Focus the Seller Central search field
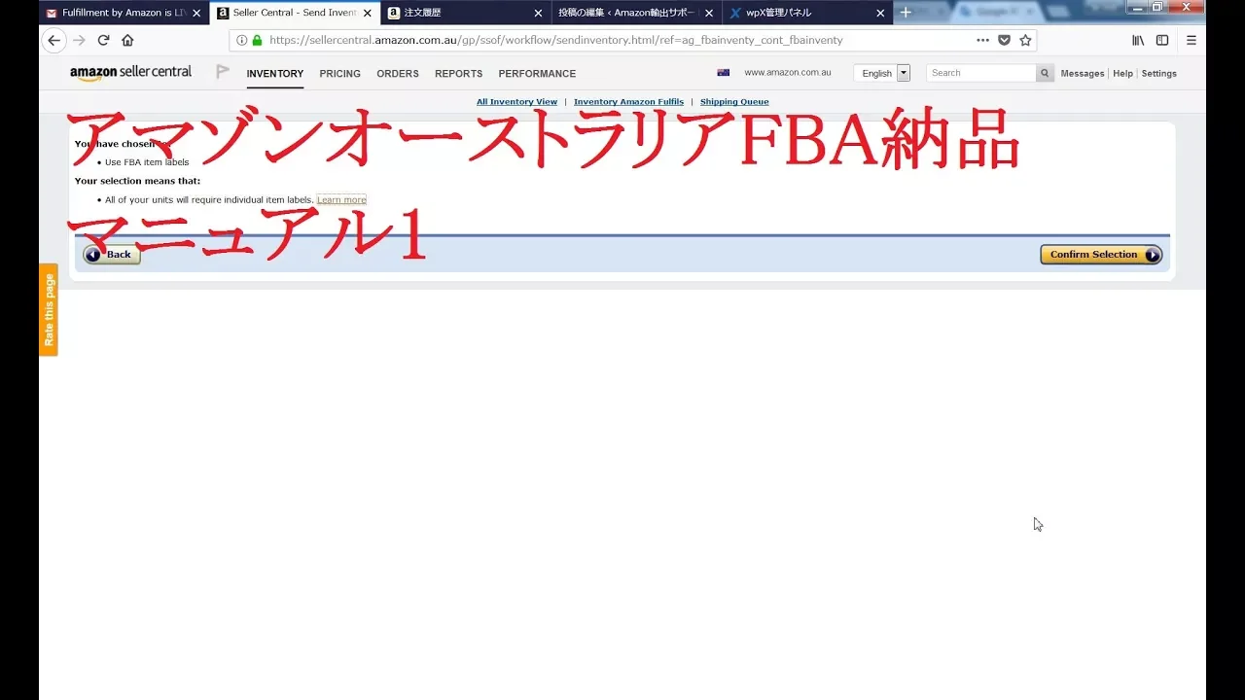Screen dimensions: 1245x700 pos(981,73)
